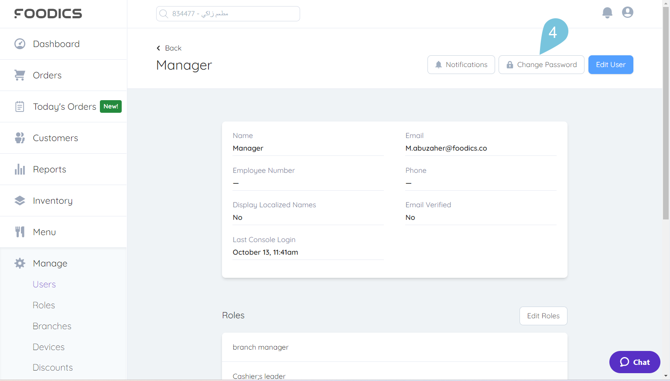Open the Chat support bubble
Screen dimensions: 670x381
pyautogui.click(x=635, y=362)
